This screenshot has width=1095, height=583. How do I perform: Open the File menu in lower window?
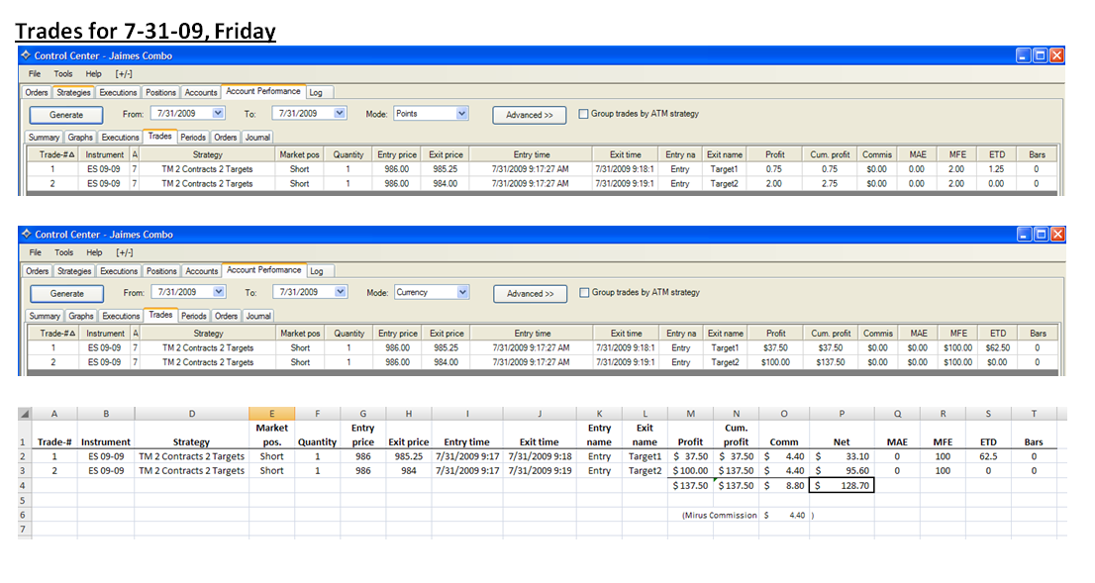(x=35, y=252)
